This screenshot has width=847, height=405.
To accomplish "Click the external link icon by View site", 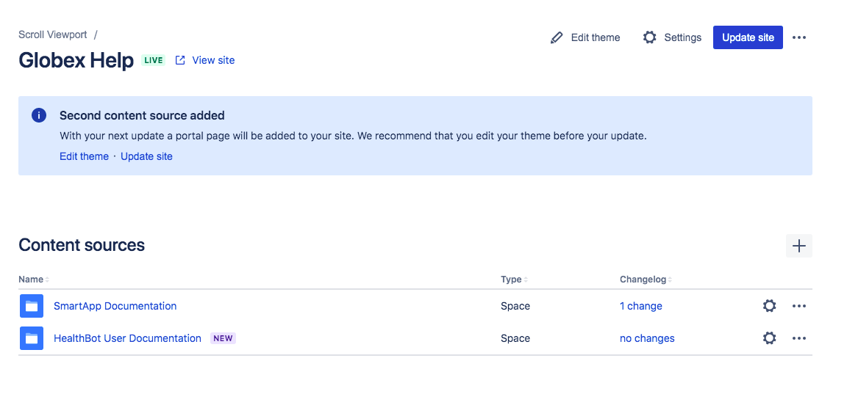I will point(180,60).
